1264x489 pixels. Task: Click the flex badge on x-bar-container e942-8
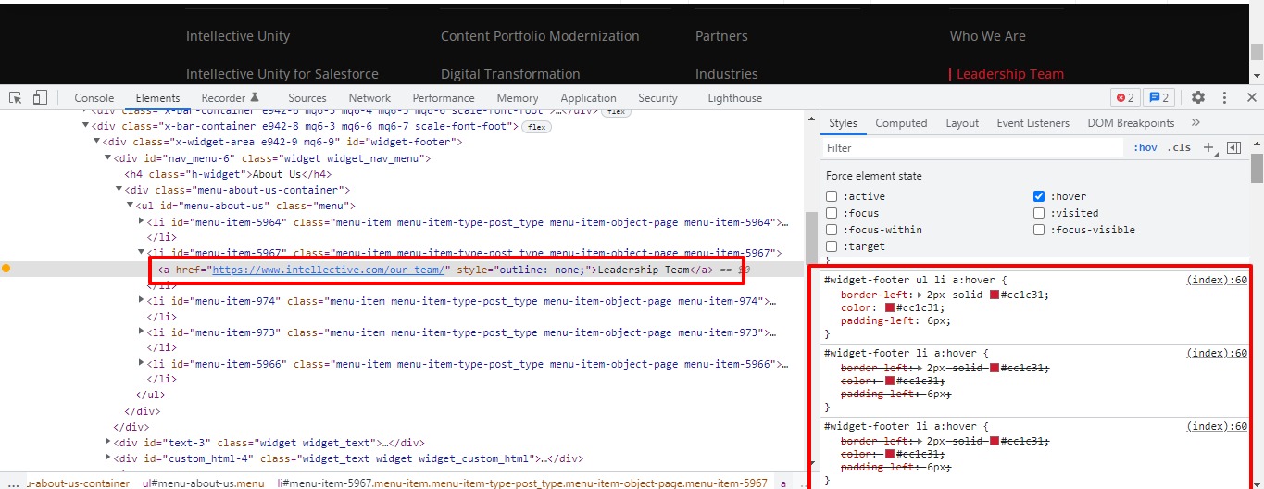536,126
